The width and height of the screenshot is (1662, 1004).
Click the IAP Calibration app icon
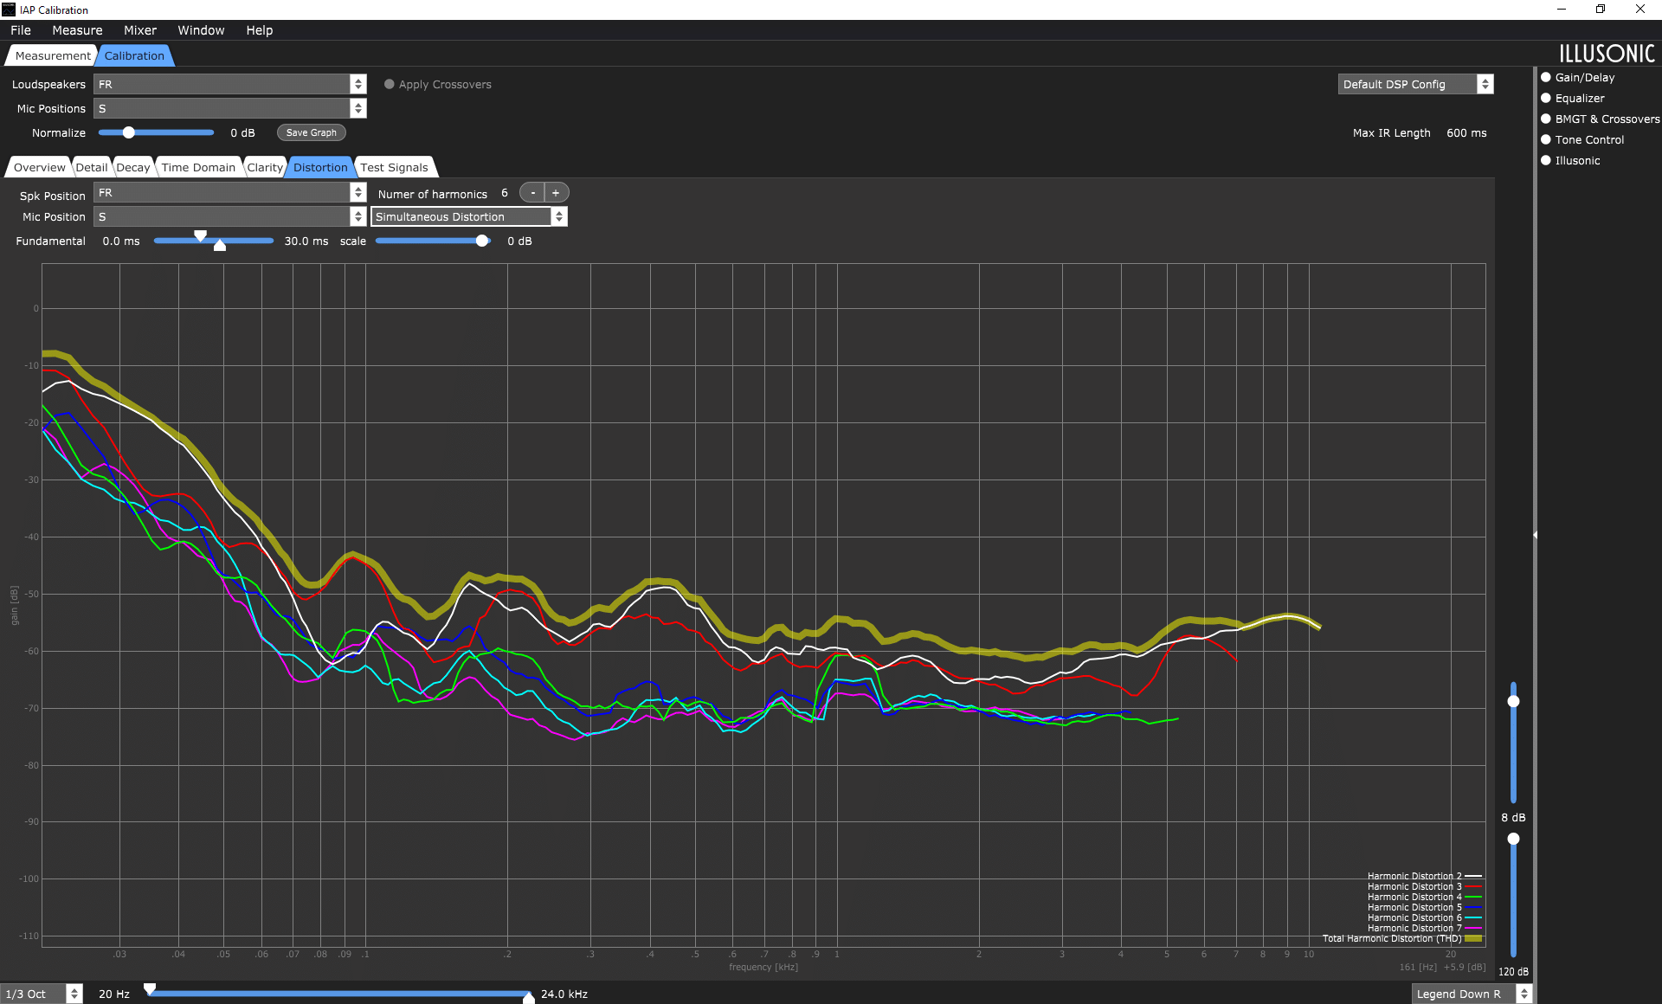coord(9,10)
